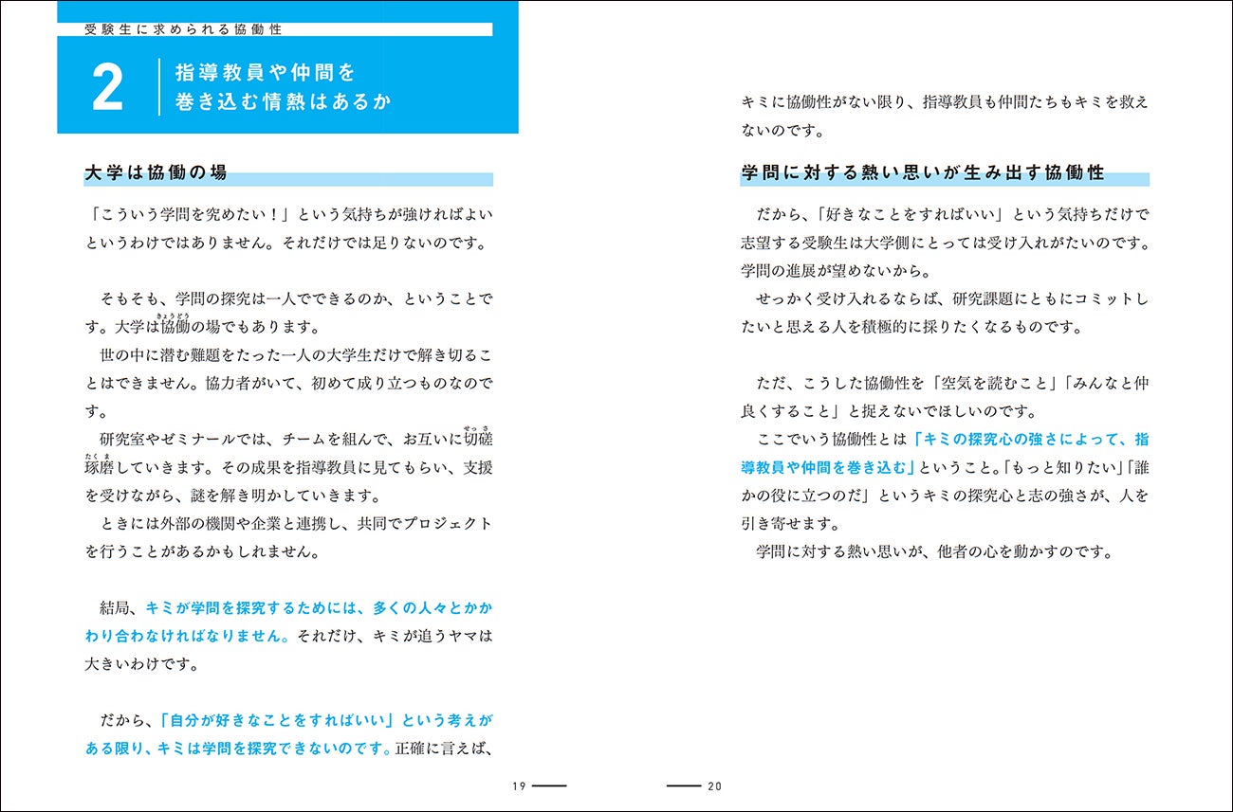
Task: Click the line starting "かの役に立つのだ」という"
Action: (x=945, y=496)
